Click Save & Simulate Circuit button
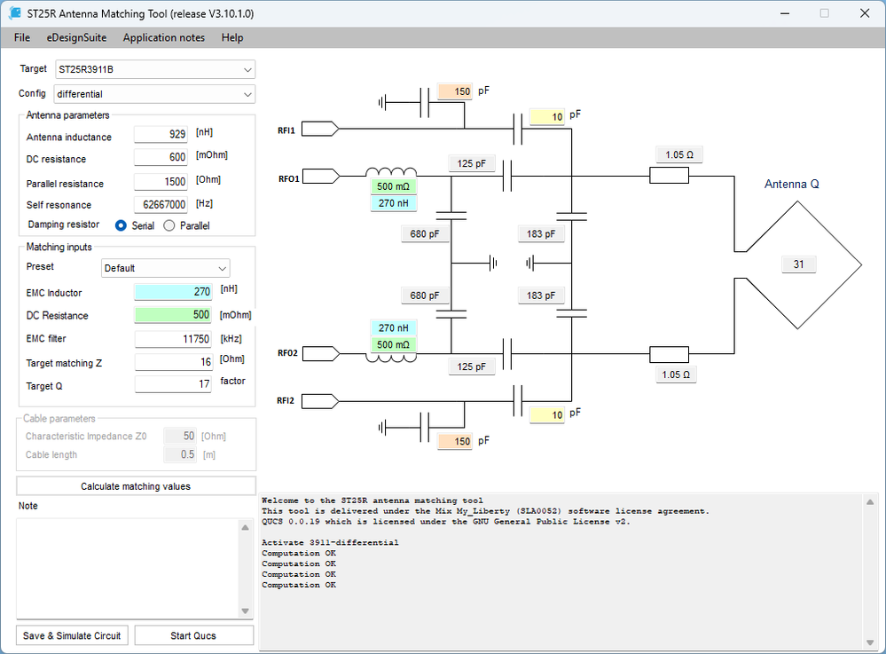The image size is (886, 654). click(72, 635)
